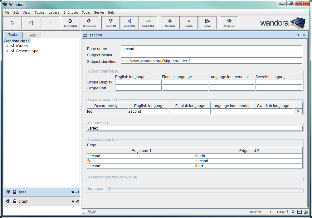The height and width of the screenshot is (218, 312).
Task: Click the Server toolbar icon
Action: 207,22
